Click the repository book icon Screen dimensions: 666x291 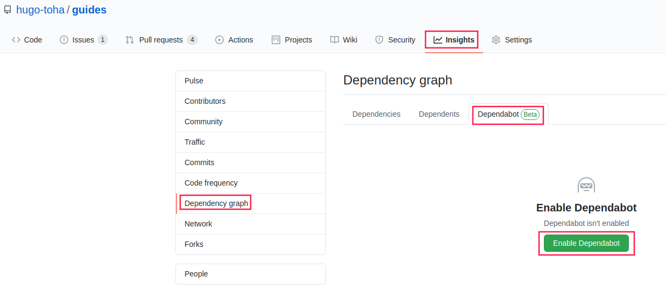coord(8,10)
